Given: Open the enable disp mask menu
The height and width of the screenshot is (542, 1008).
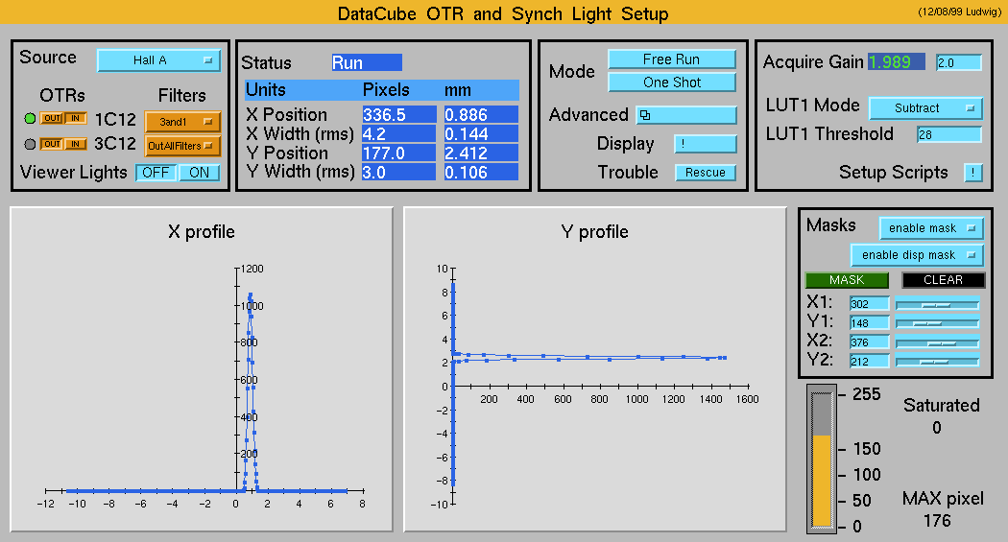Looking at the screenshot, I should click(917, 255).
